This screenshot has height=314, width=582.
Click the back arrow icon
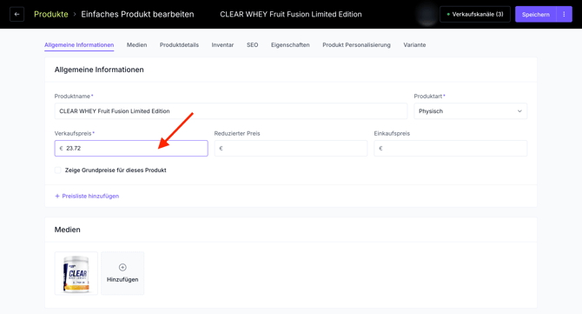(17, 15)
